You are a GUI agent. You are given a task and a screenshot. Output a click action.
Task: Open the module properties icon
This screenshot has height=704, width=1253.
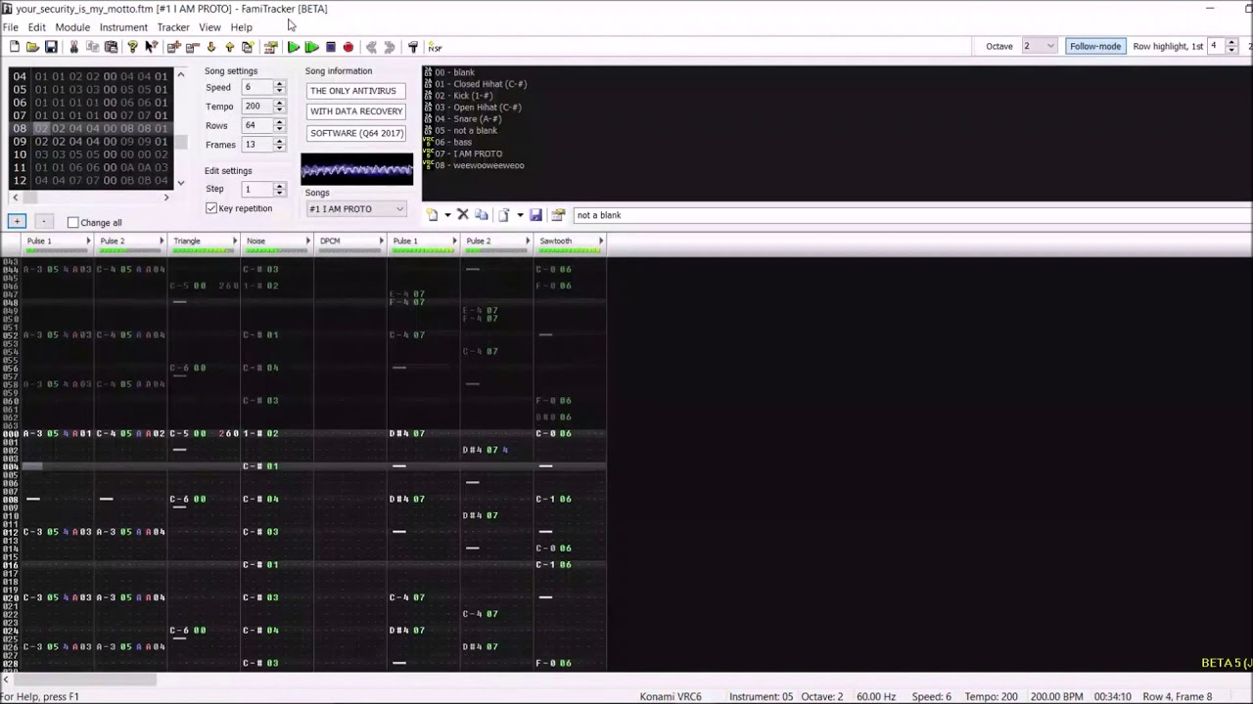tap(270, 47)
